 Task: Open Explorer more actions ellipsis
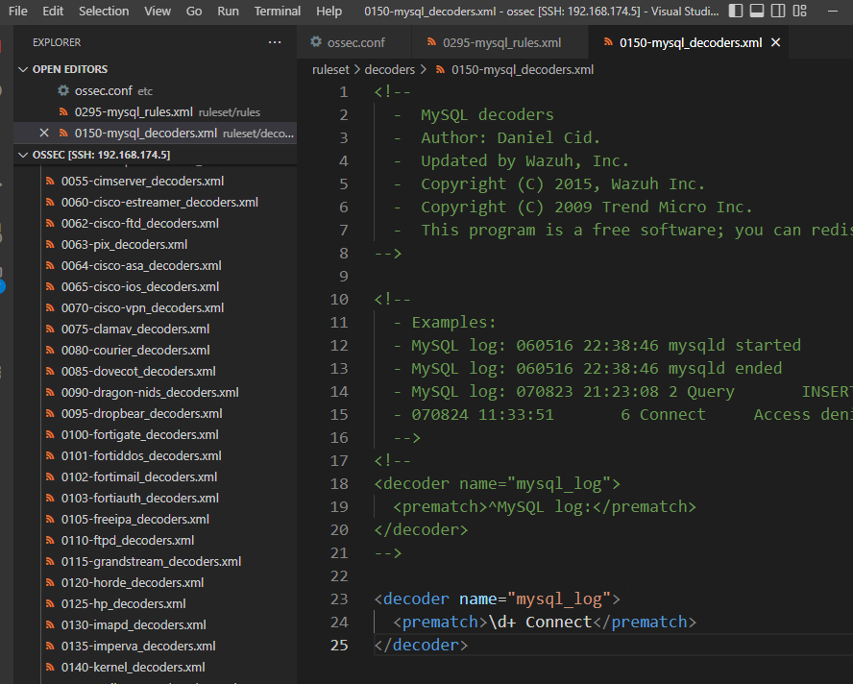tap(275, 42)
